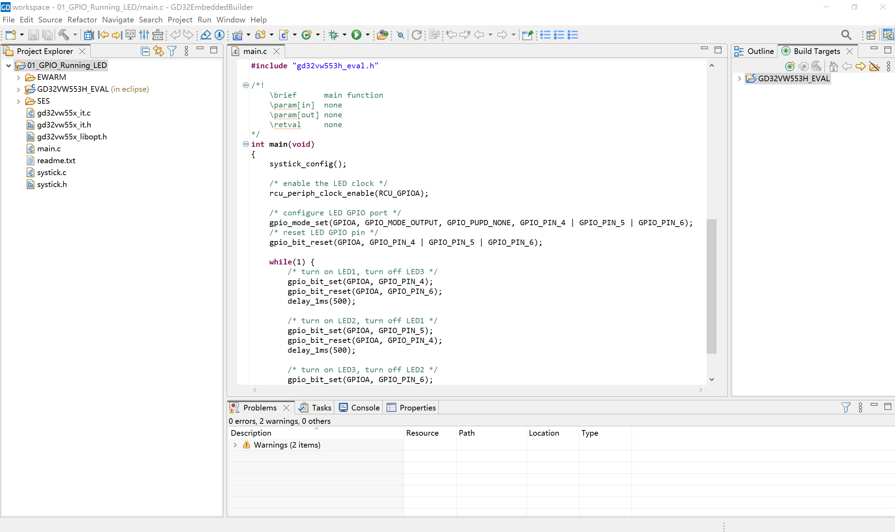
Task: Click the Home icon in Build Targets
Action: (834, 66)
